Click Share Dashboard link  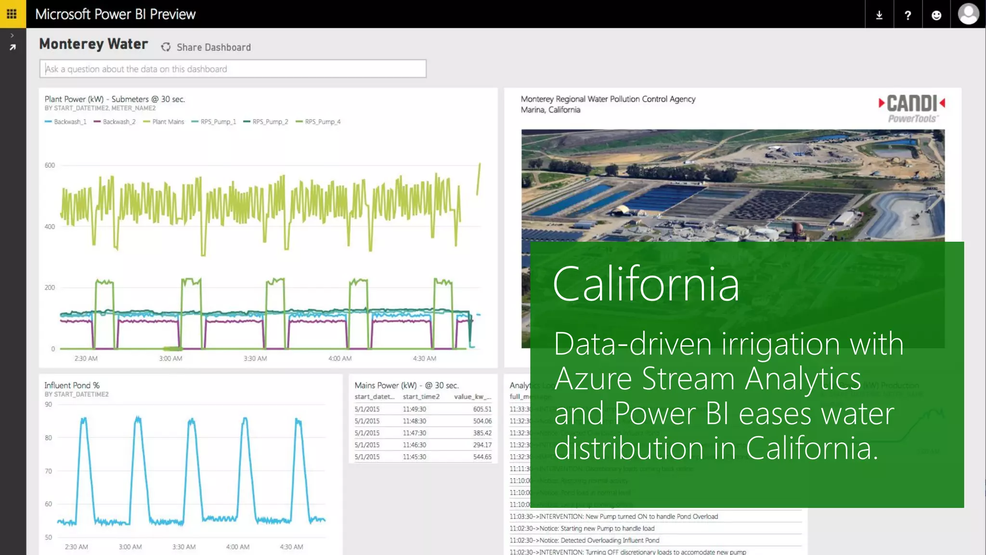click(x=213, y=47)
